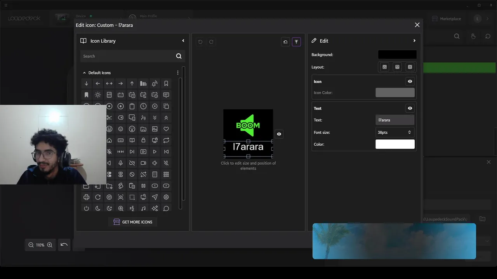497x279 pixels.
Task: Open Default Icons three-dot menu
Action: point(178,73)
